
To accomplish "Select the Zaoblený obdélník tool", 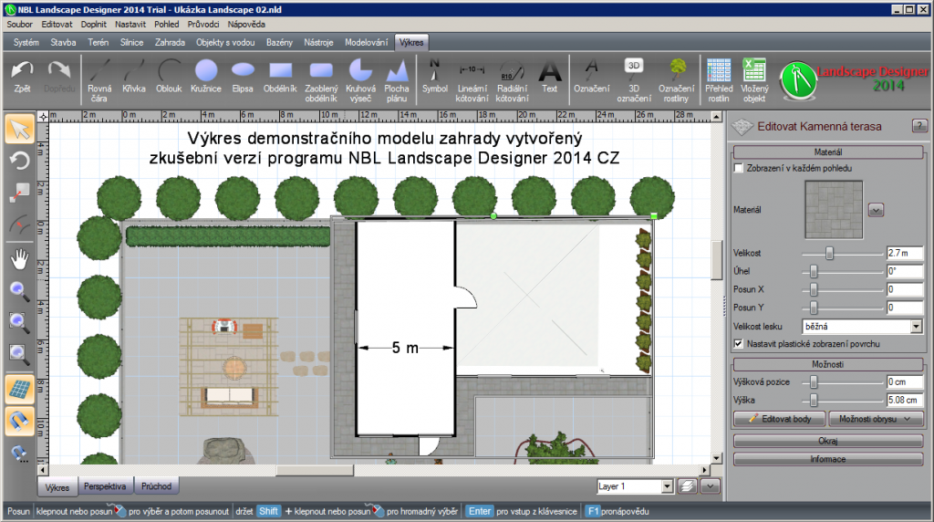I will click(321, 80).
